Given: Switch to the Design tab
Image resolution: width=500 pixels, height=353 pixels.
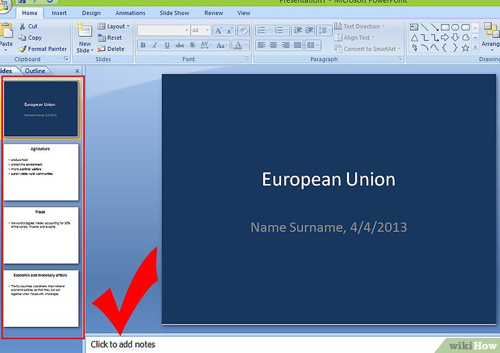Looking at the screenshot, I should pos(91,13).
